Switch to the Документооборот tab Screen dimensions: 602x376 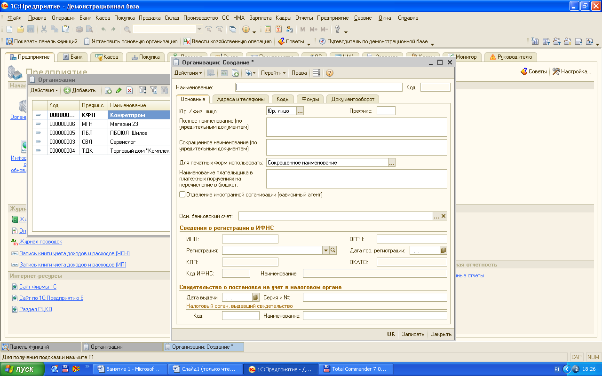[x=353, y=99]
